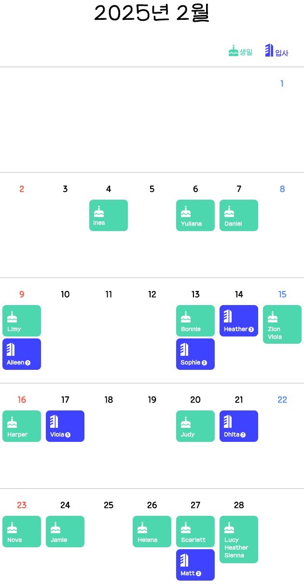Screen dimensions: 304x584
Task: Click the 생일 legend label
Action: click(x=246, y=52)
